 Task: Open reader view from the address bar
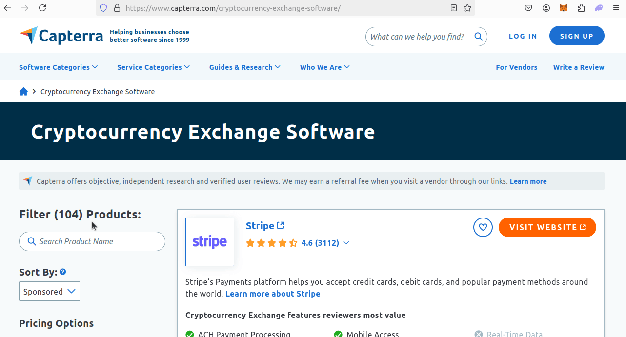pos(454,8)
